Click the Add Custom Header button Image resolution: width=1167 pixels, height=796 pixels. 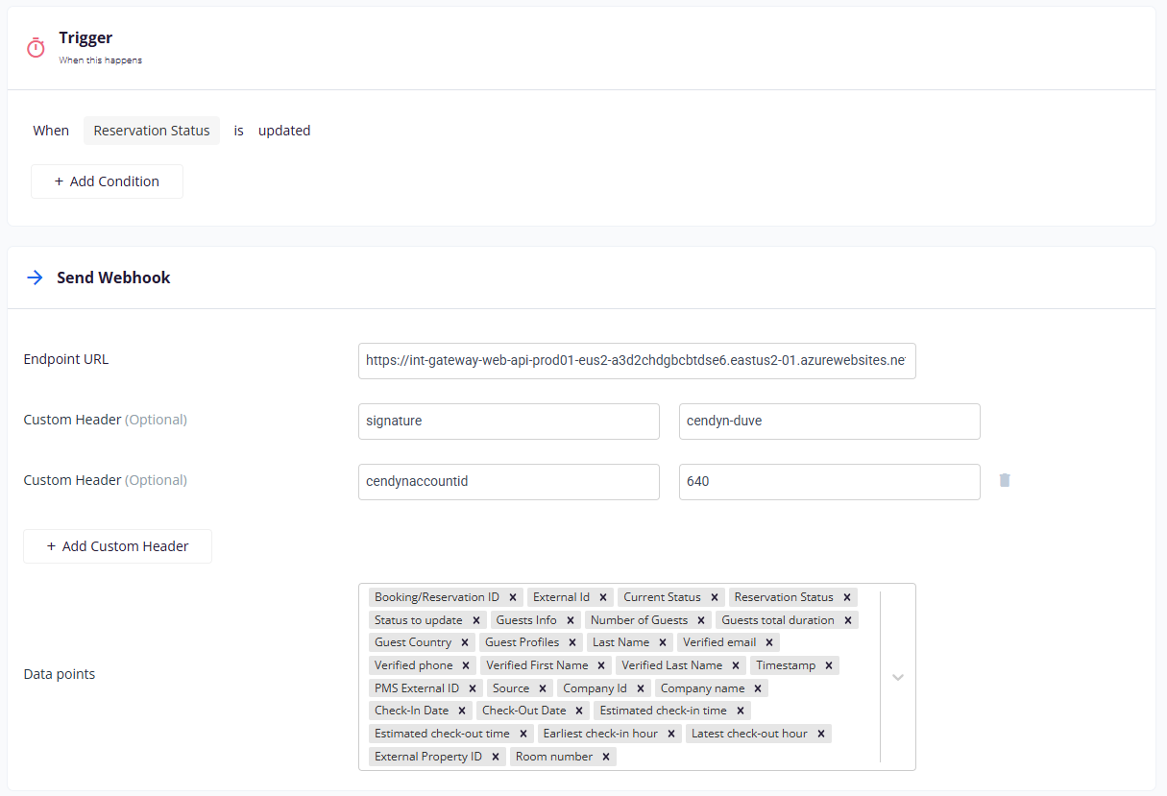(117, 546)
